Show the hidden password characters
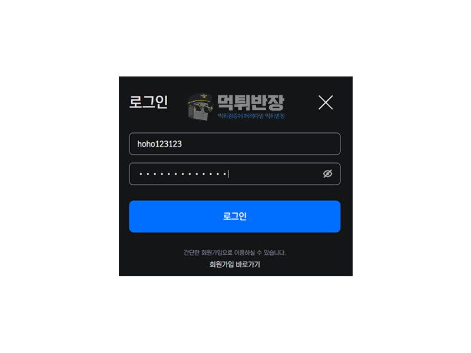This screenshot has width=471, height=353. [327, 174]
